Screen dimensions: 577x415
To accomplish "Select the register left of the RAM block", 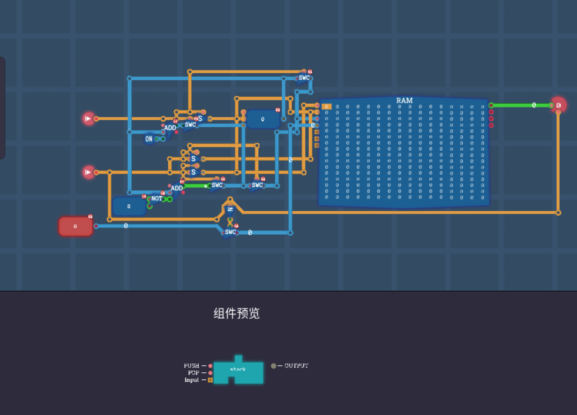I will [x=262, y=119].
